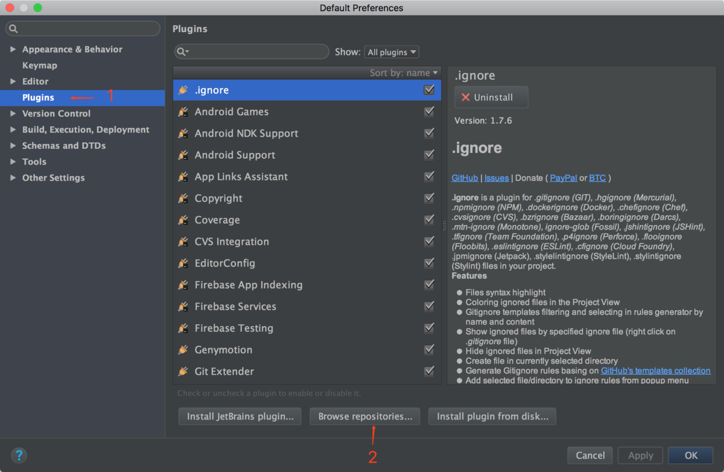The width and height of the screenshot is (724, 472).
Task: Open the Issues link
Action: 496,178
